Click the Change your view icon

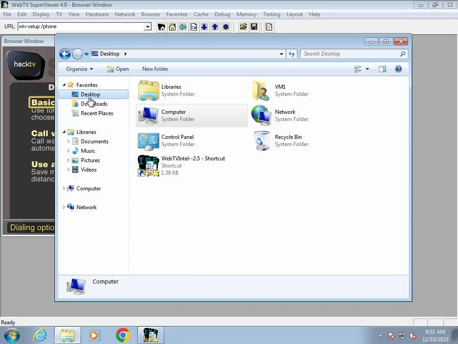(358, 69)
